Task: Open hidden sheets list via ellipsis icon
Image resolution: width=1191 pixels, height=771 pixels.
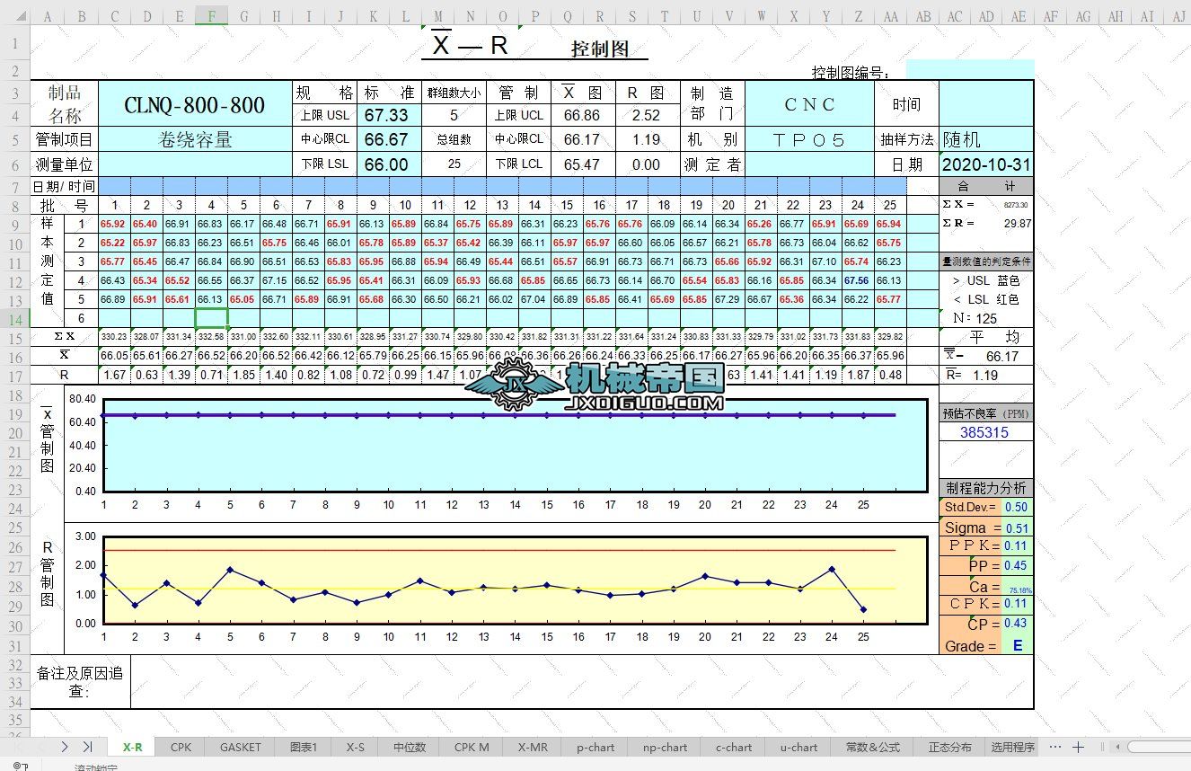Action: tap(1055, 747)
